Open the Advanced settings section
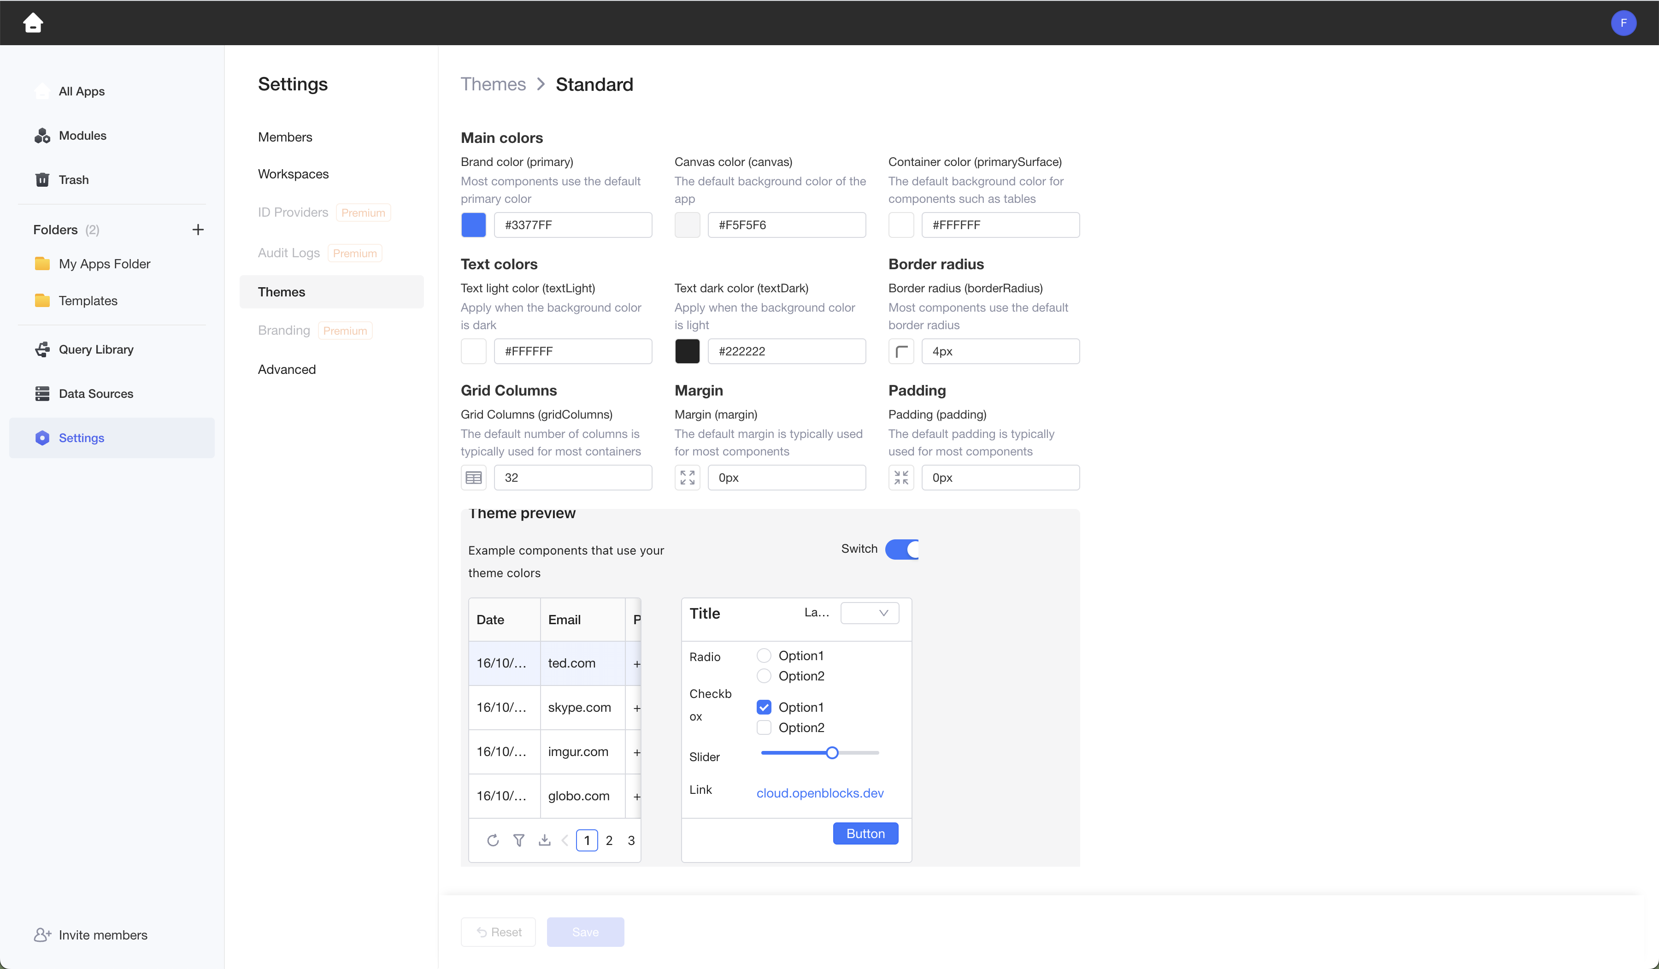 point(287,370)
